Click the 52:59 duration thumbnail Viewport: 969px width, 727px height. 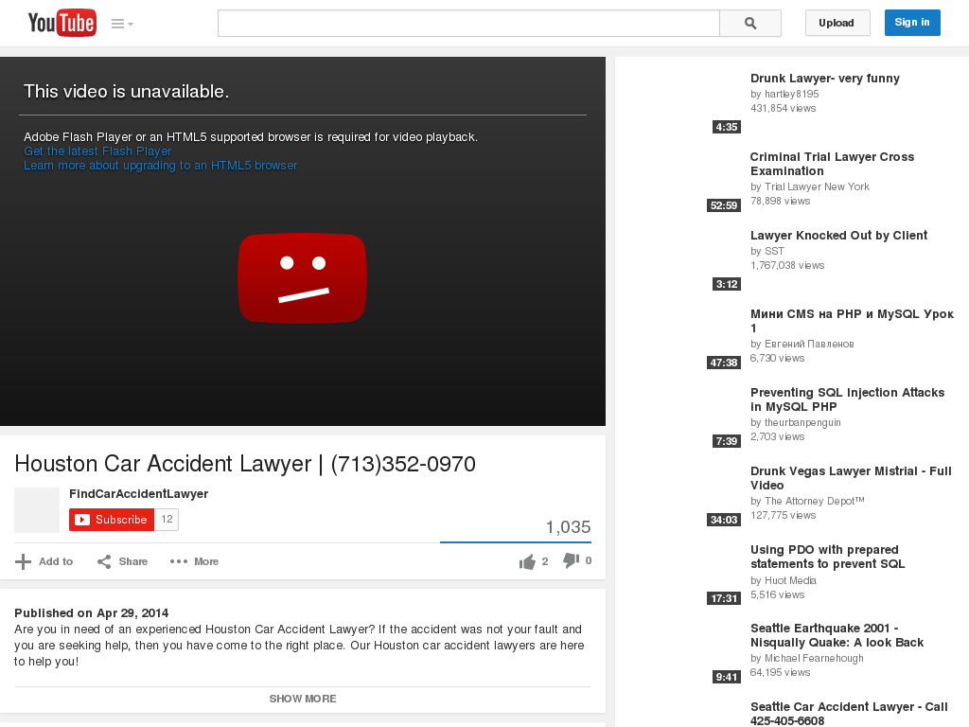tap(724, 205)
